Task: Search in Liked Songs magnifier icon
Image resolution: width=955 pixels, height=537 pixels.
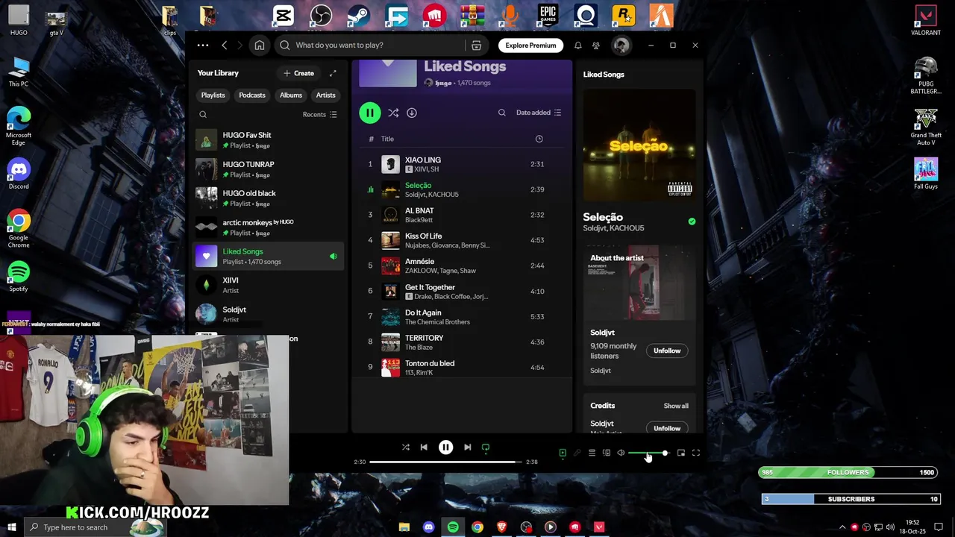Action: coord(502,113)
